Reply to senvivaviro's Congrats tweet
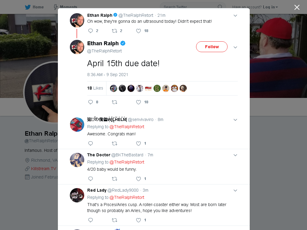The width and height of the screenshot is (307, 230). [91, 143]
